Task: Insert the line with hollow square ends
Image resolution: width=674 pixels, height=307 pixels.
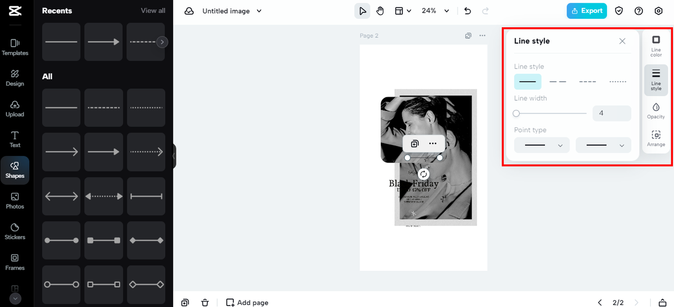Action: tap(104, 284)
